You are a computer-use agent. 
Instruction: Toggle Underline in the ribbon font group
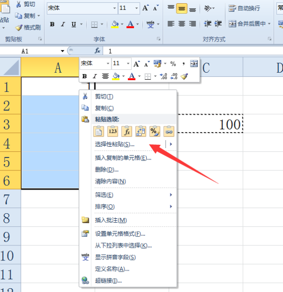pos(74,24)
